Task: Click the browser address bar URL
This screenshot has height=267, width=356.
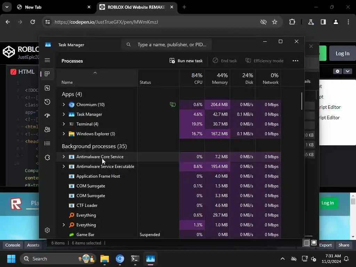Action: (x=106, y=22)
